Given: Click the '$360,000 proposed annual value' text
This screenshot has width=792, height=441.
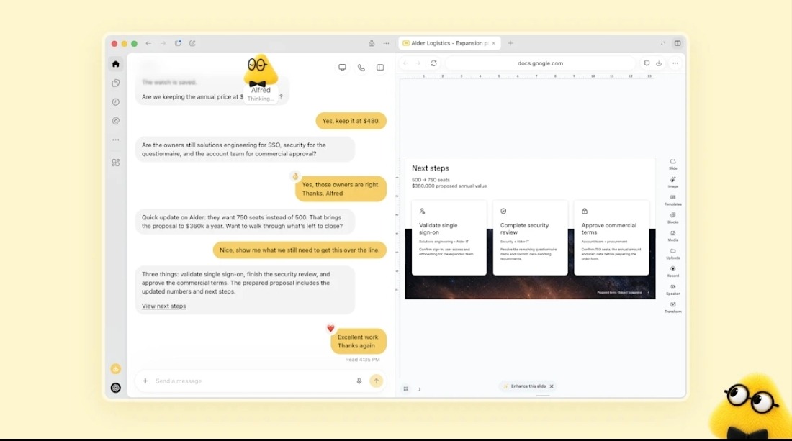Looking at the screenshot, I should [x=449, y=186].
